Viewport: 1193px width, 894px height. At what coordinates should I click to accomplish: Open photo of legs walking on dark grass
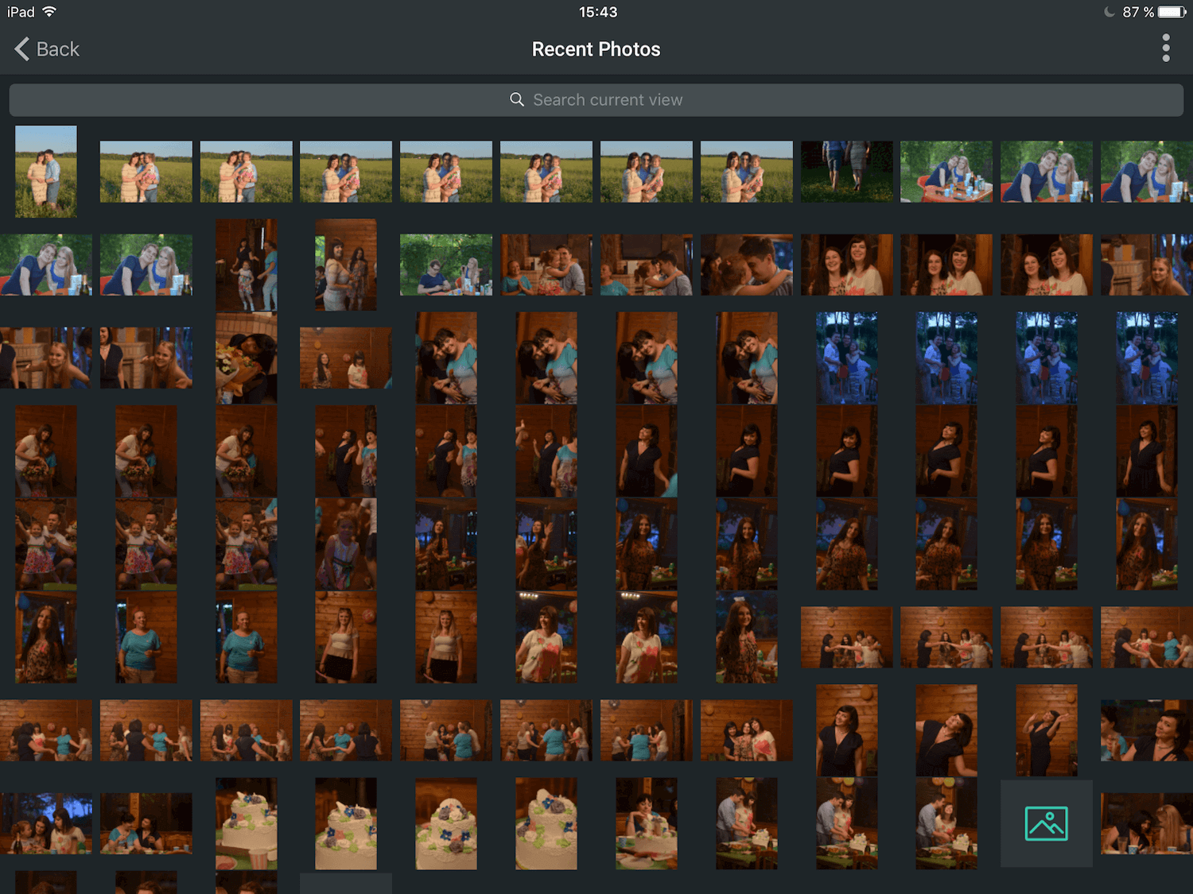coord(846,172)
